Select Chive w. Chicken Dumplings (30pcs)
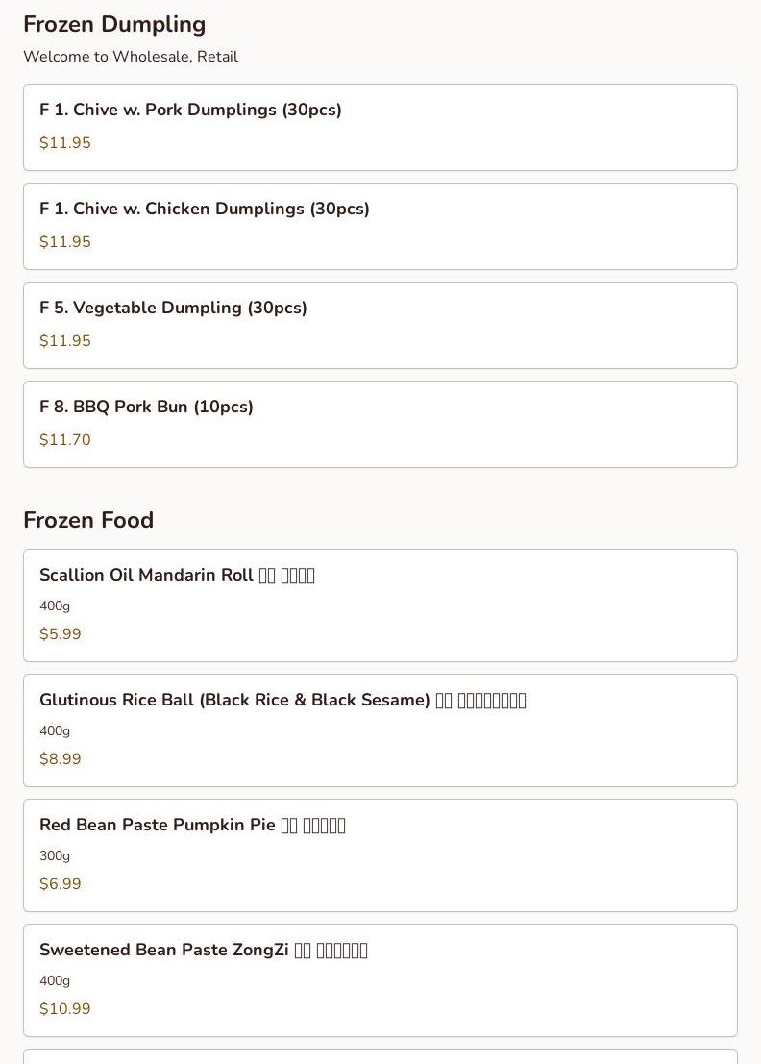 click(x=380, y=227)
